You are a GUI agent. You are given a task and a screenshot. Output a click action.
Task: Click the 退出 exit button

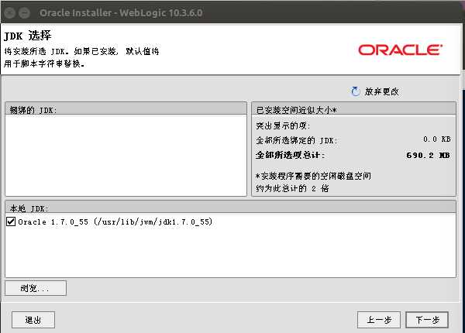coord(33,320)
